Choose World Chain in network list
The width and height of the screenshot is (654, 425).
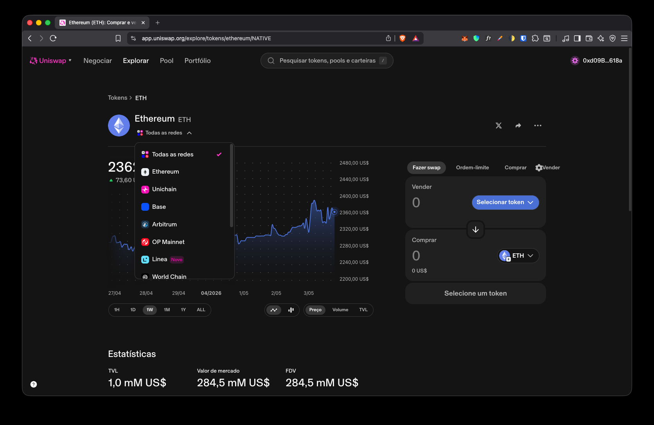coord(183,275)
